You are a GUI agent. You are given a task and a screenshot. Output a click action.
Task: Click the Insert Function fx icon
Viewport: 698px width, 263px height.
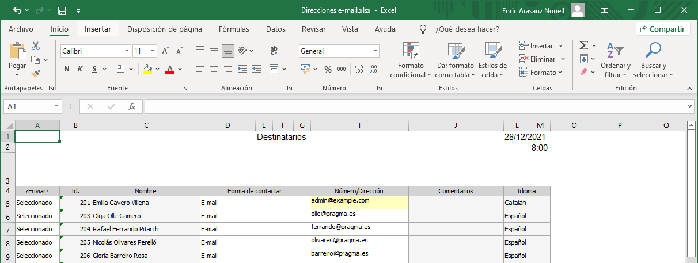coord(131,106)
